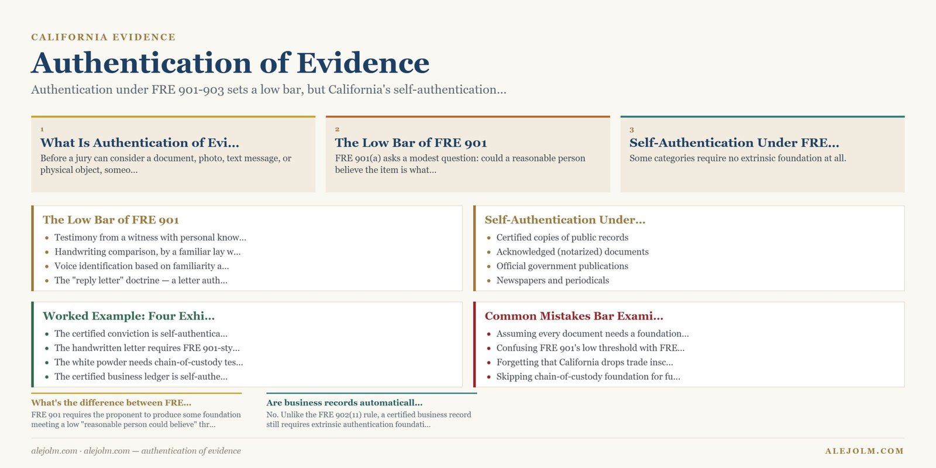
Task: Click the 'Authentication of Evidence' main title
Action: [230, 63]
